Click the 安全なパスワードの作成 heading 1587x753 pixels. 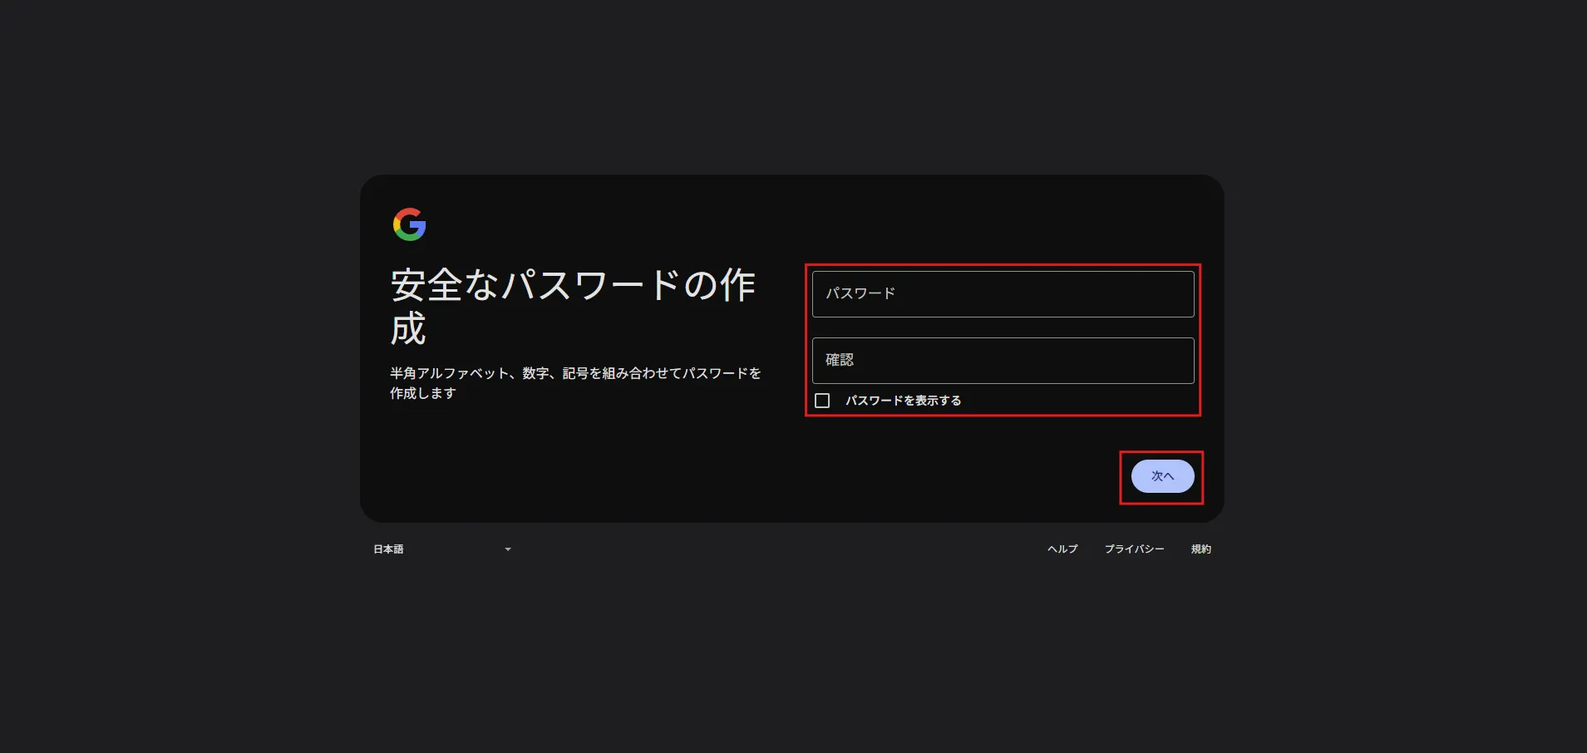573,307
